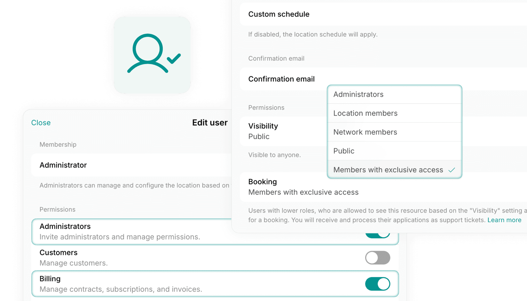The height and width of the screenshot is (301, 527).
Task: Select Administrators from the visibility dropdown
Action: [358, 94]
